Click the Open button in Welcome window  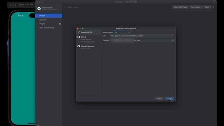pos(207,7)
